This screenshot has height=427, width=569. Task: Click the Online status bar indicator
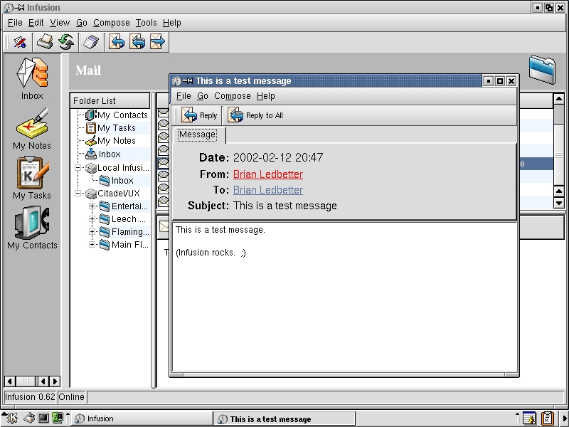72,397
